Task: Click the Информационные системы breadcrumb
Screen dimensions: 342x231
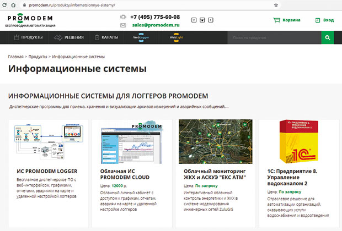Action: click(78, 57)
